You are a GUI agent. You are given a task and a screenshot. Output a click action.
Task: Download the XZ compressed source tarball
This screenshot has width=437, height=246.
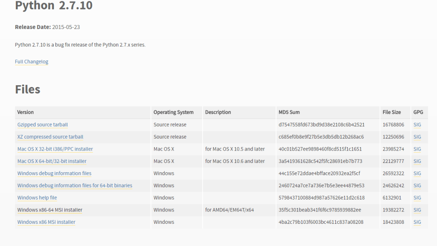coord(50,137)
